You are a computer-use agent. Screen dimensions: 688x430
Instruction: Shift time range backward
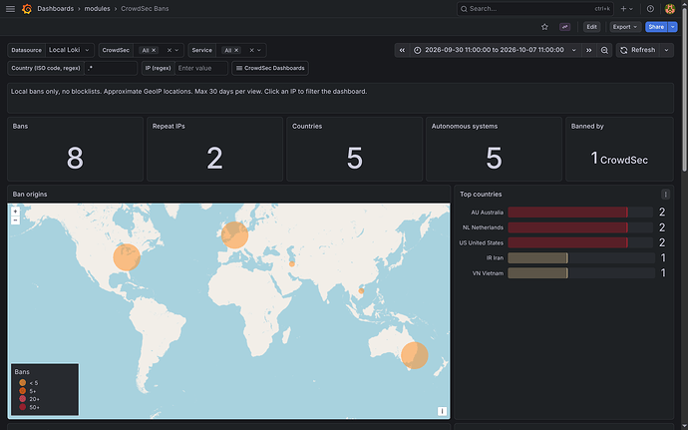point(402,50)
